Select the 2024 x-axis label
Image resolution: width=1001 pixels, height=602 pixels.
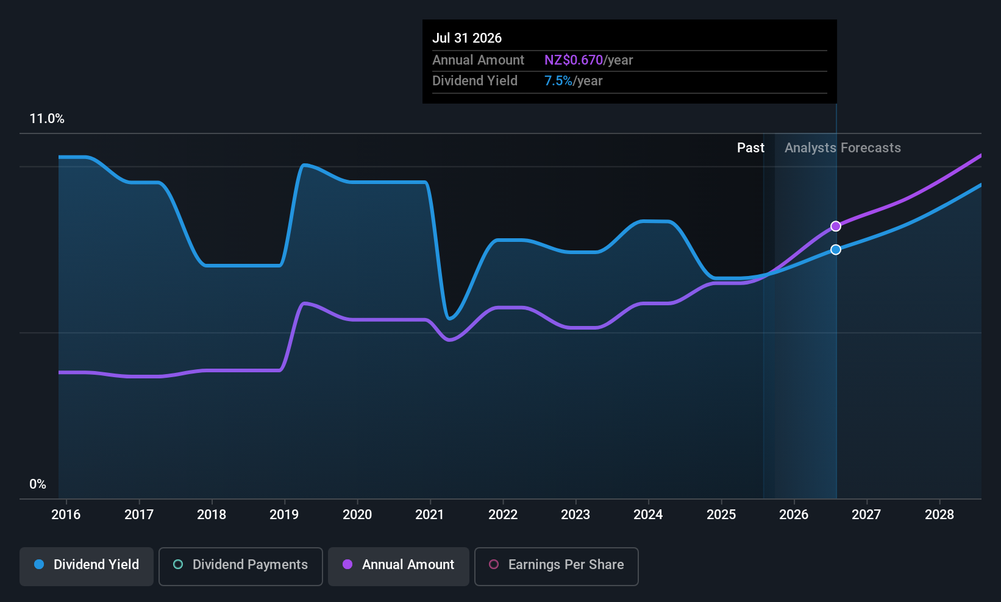point(648,515)
